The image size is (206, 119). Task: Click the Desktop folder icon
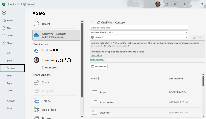tap(94, 112)
